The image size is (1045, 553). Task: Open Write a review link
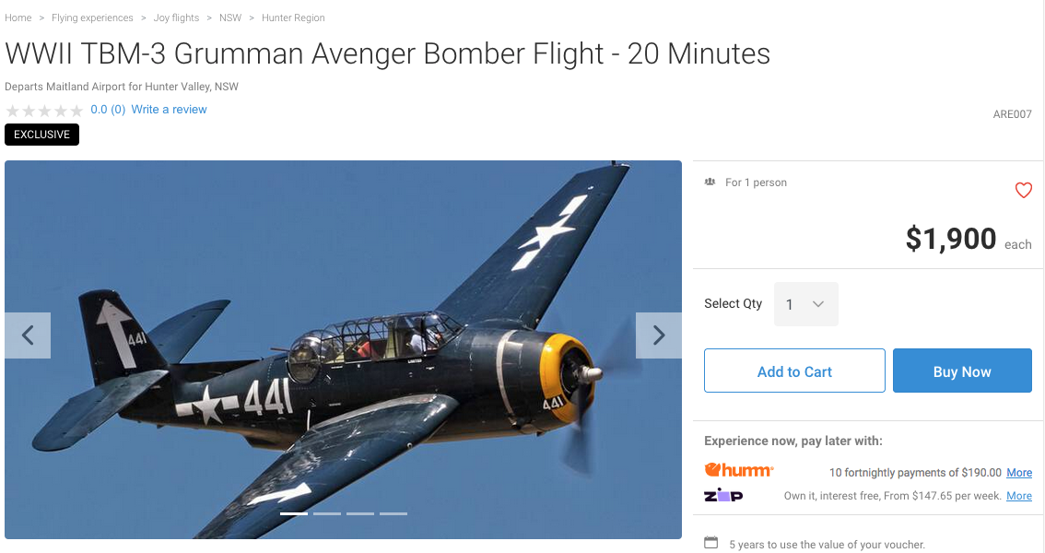169,110
